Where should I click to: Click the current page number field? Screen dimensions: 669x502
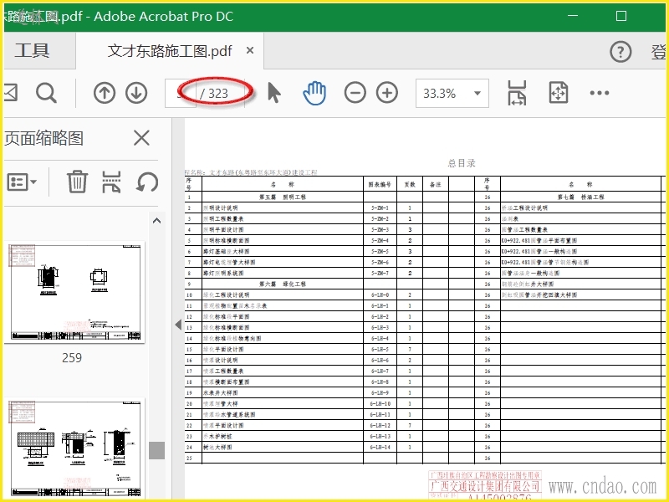[x=181, y=93]
